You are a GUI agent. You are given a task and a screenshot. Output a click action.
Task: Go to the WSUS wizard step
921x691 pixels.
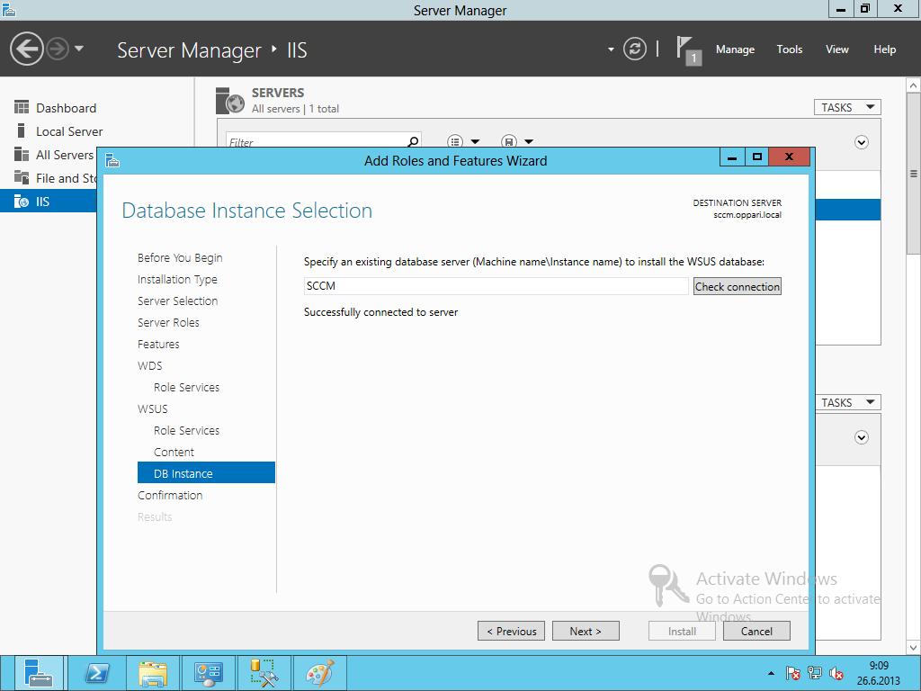tap(153, 409)
